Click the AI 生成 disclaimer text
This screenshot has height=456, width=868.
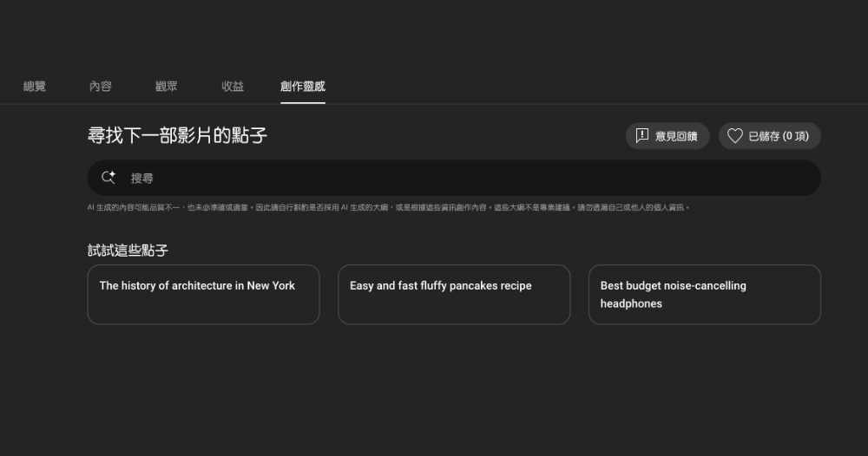[388, 208]
